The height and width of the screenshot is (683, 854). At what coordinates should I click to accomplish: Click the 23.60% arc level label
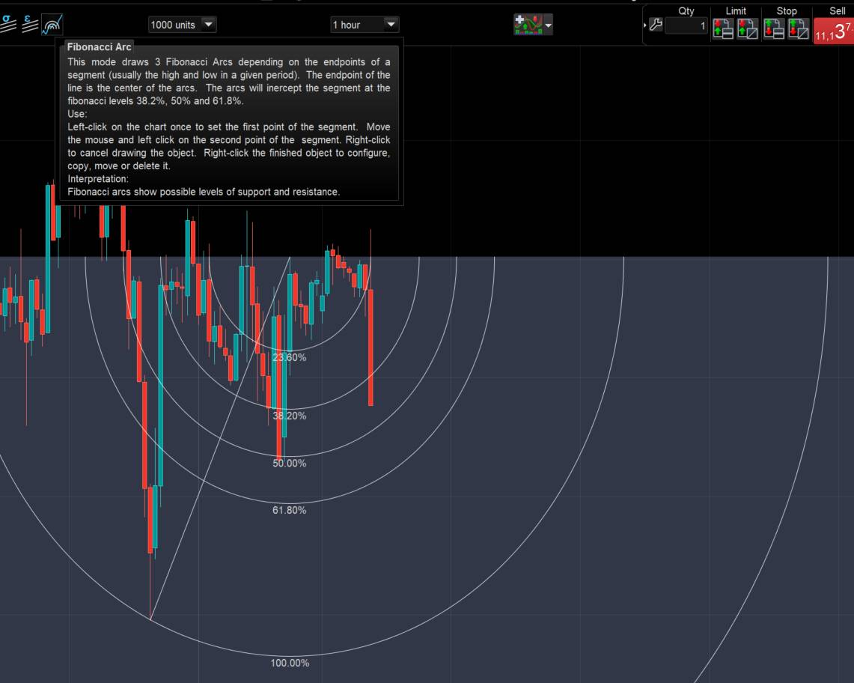click(x=289, y=357)
